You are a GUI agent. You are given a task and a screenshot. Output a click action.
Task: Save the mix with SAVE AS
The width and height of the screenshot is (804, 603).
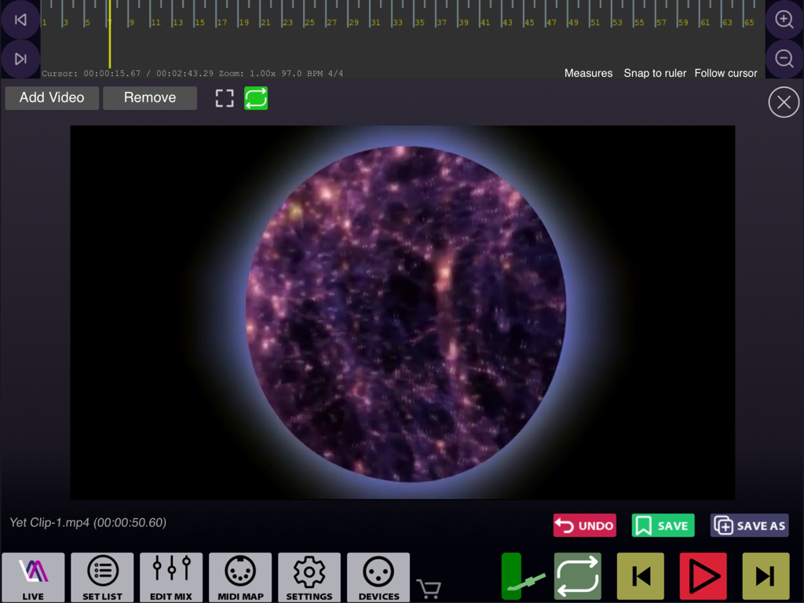coord(749,525)
